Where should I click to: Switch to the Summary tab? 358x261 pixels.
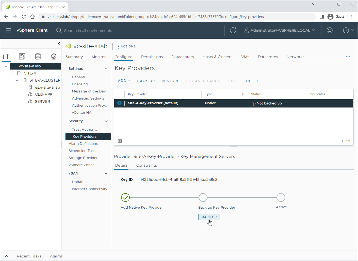click(x=74, y=57)
